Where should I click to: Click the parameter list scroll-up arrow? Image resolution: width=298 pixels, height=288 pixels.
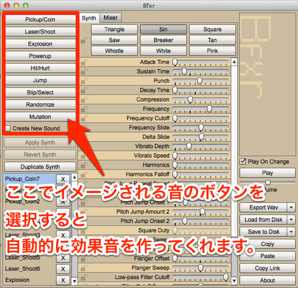tap(234, 62)
